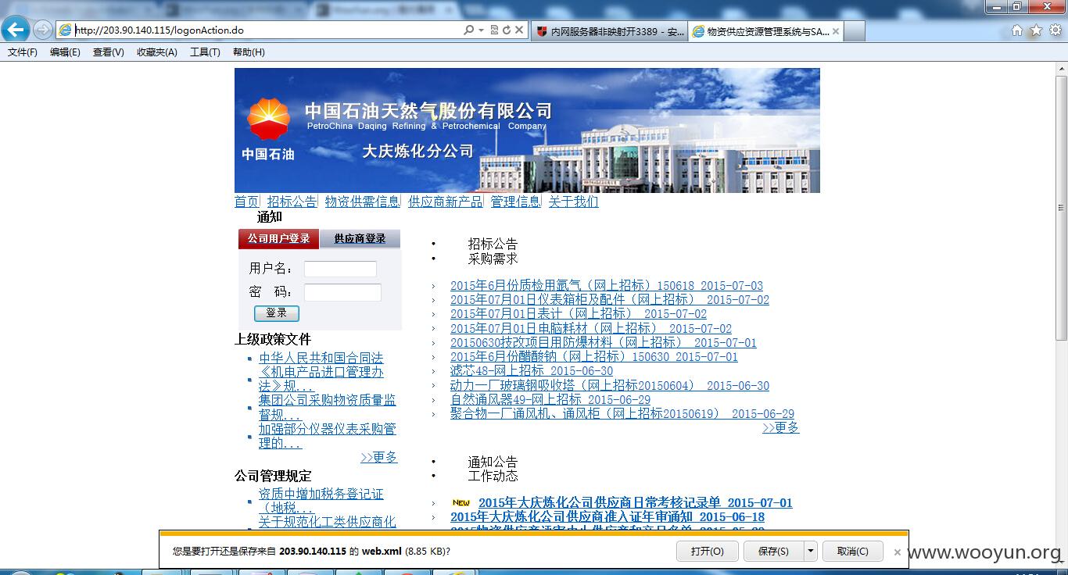Image resolution: width=1068 pixels, height=575 pixels.
Task: Select the 供应商登录 tab
Action: point(360,238)
